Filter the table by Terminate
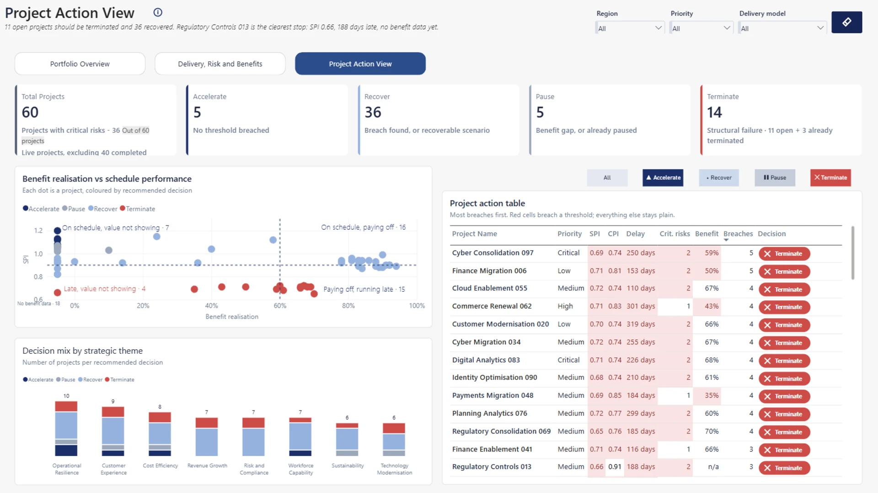 pyautogui.click(x=830, y=178)
